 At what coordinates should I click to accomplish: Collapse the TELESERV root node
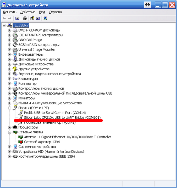pos(4,25)
